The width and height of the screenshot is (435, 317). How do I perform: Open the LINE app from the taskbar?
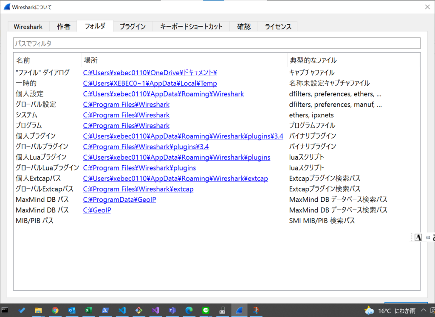click(x=206, y=310)
